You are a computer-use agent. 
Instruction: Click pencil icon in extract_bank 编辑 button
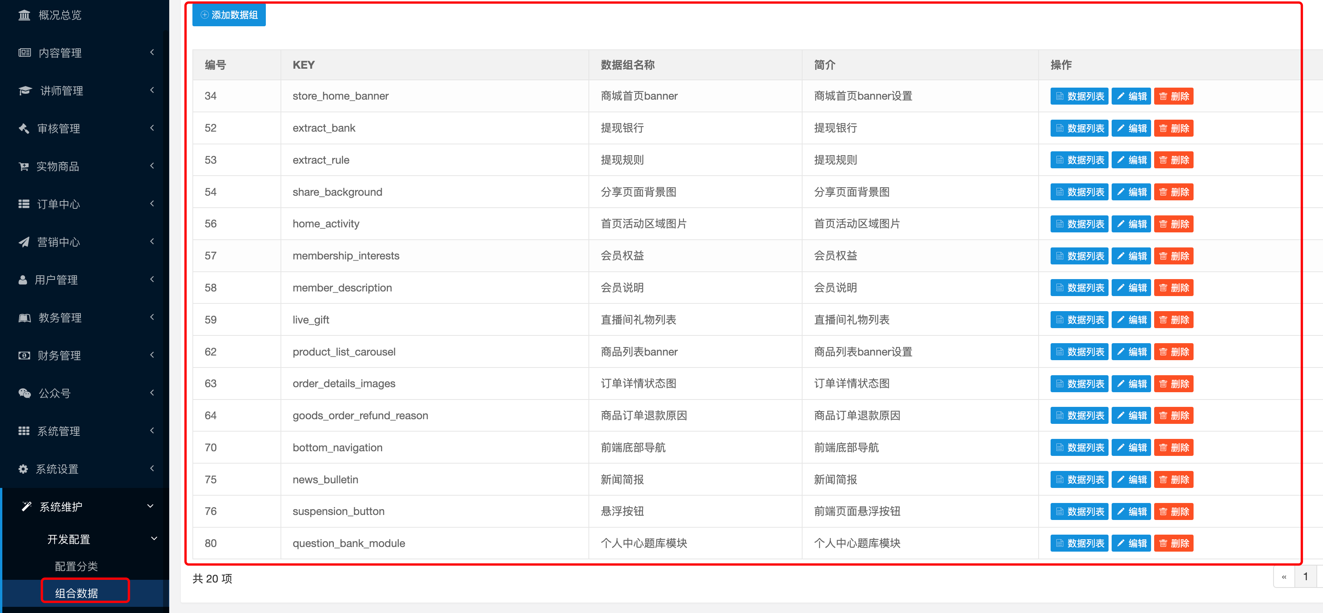pos(1121,128)
